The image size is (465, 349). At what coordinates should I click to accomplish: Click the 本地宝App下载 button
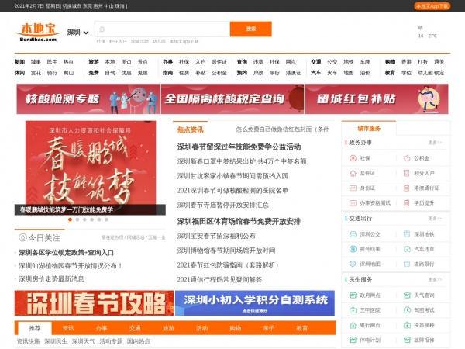pyautogui.click(x=432, y=6)
